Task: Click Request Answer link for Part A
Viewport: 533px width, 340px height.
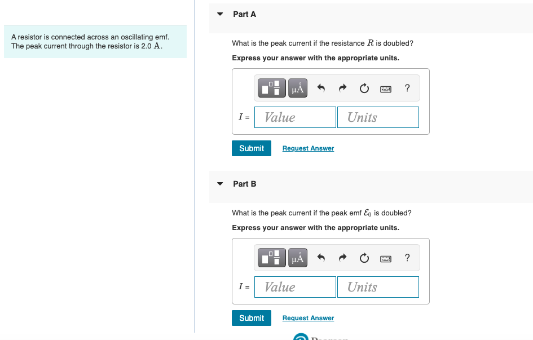Action: 309,148
